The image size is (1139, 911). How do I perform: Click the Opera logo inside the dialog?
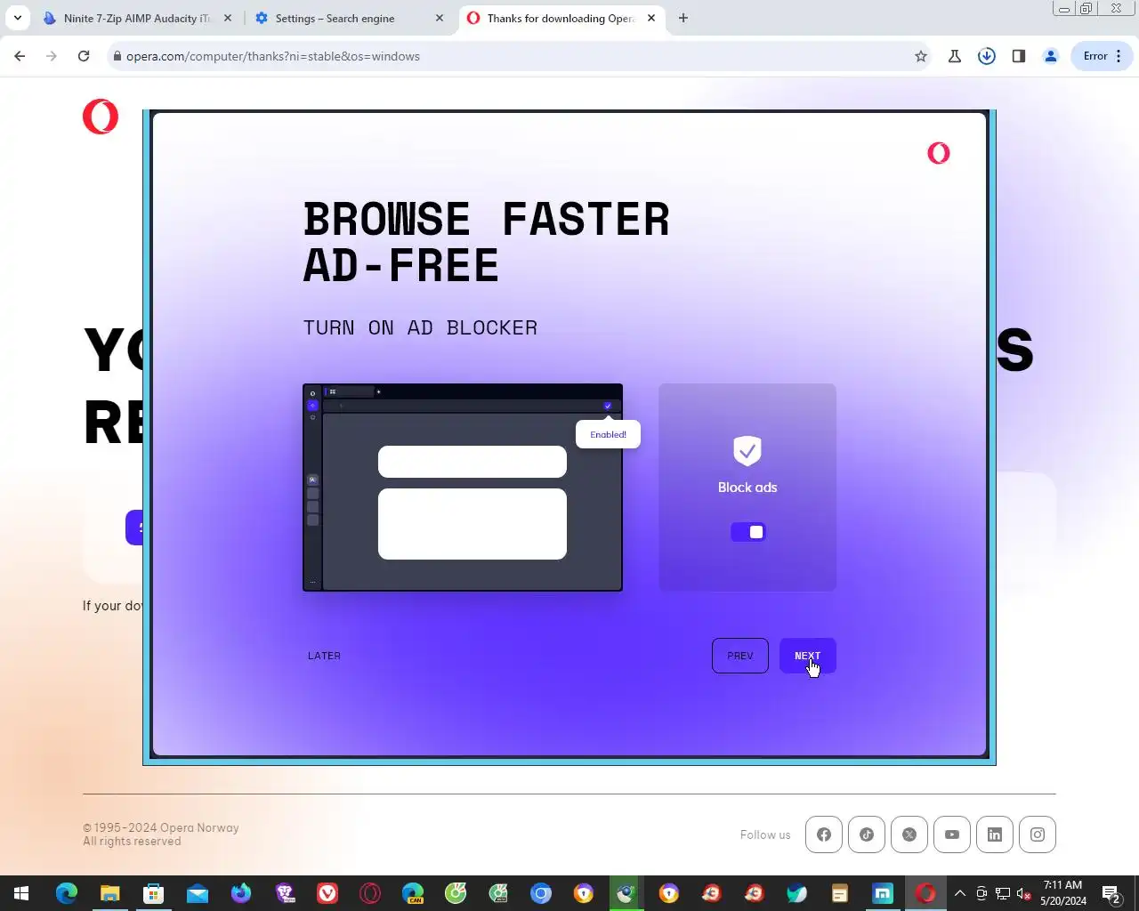[938, 153]
